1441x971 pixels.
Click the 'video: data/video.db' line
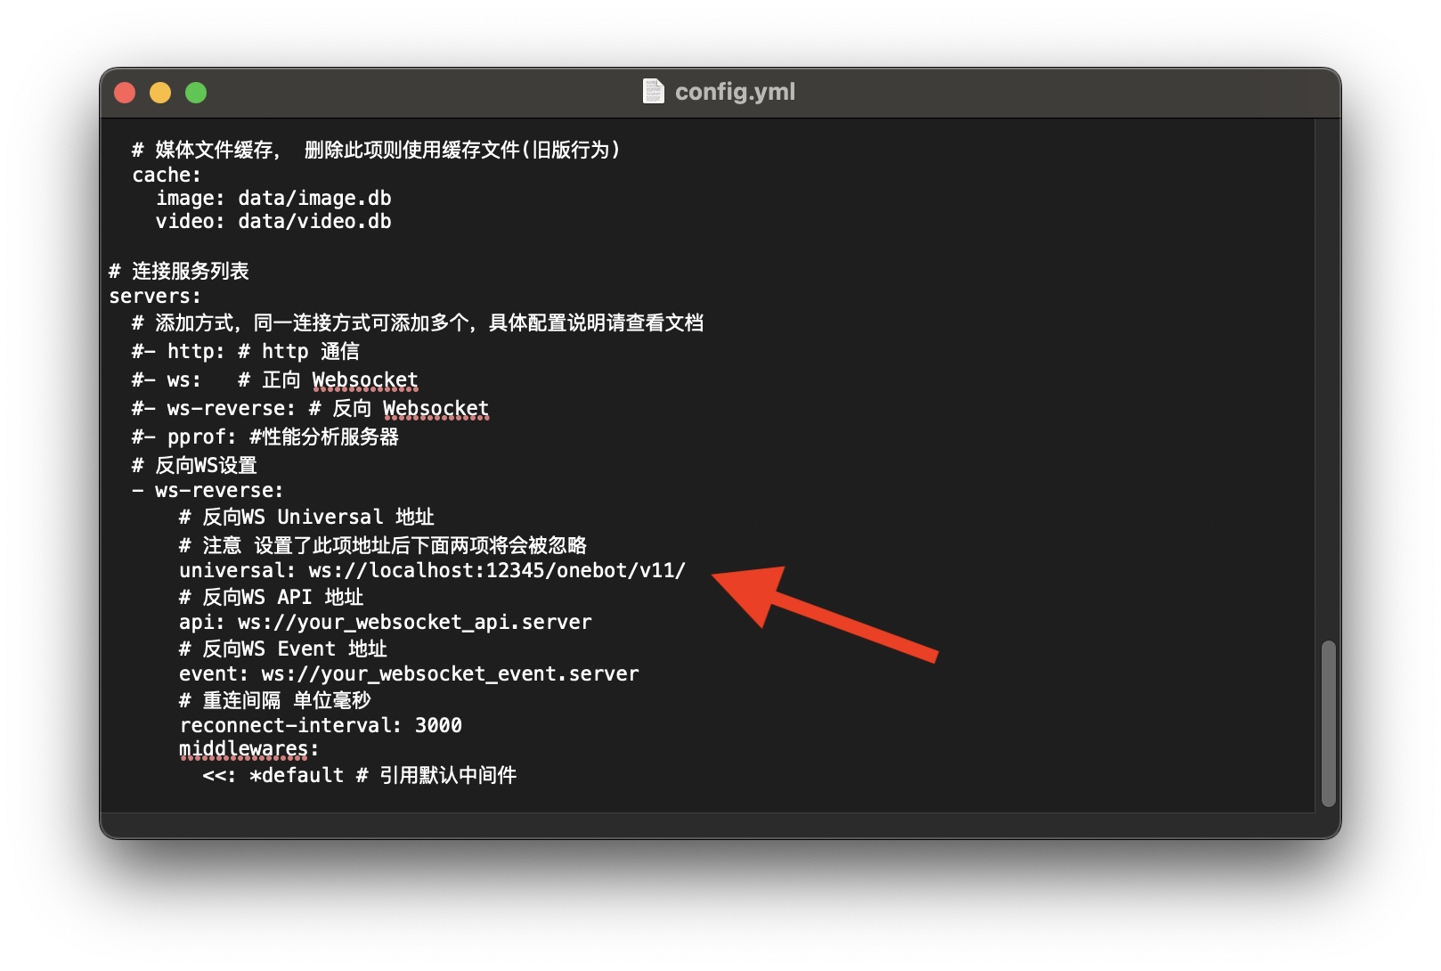[x=273, y=221]
